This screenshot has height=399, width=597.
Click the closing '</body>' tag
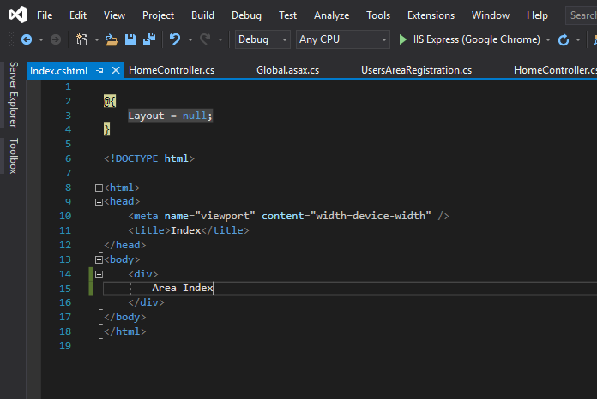[125, 317]
